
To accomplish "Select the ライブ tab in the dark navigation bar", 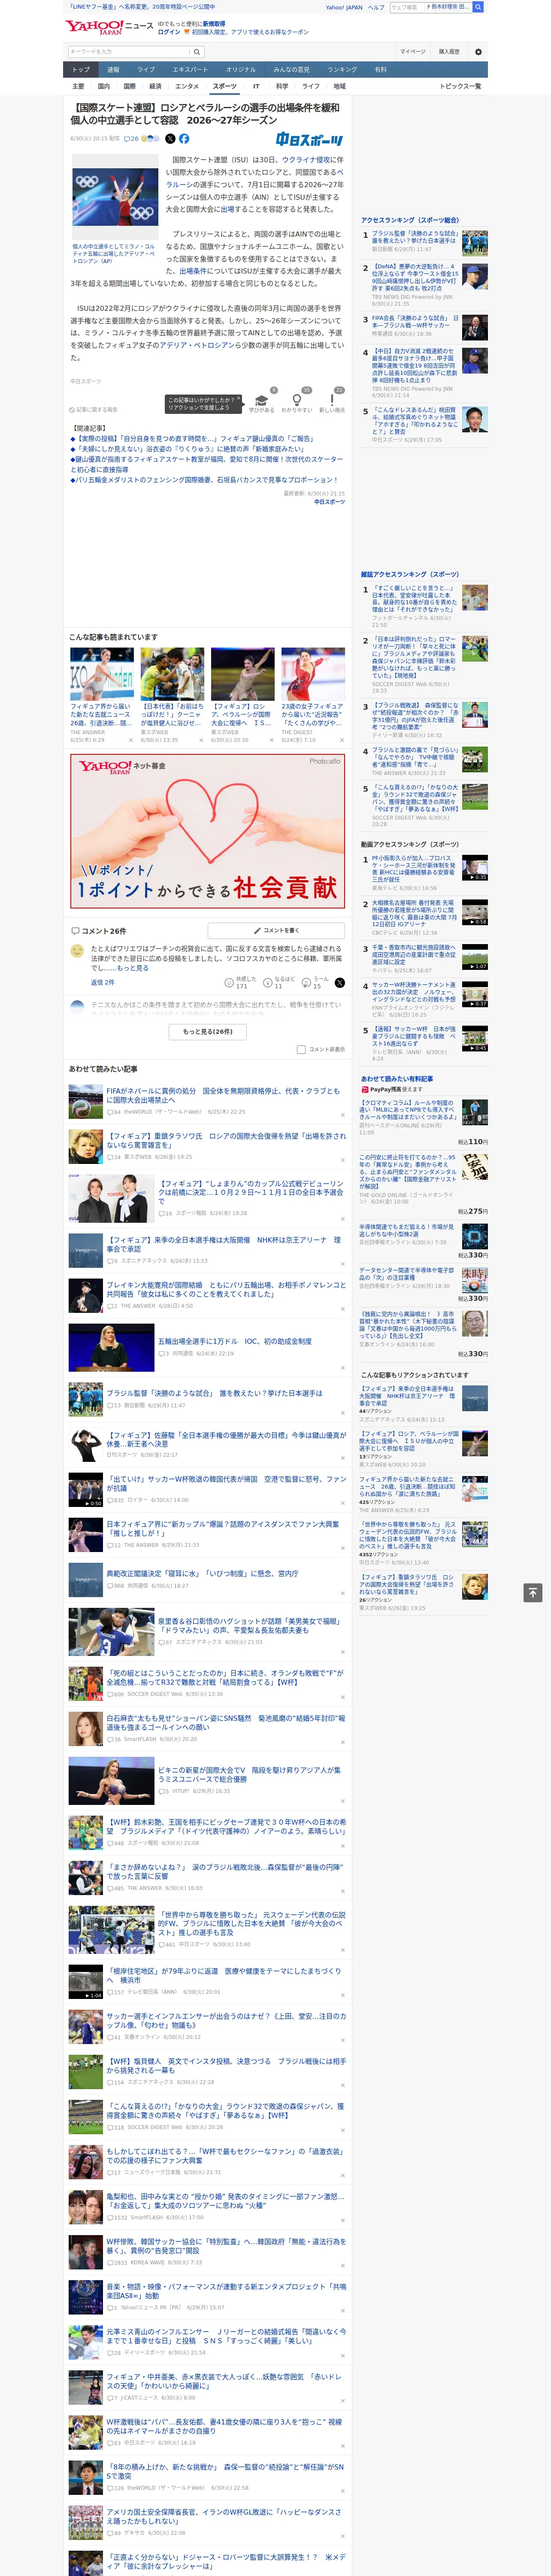I will tap(146, 70).
